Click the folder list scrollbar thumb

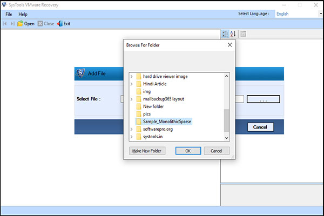(226, 120)
